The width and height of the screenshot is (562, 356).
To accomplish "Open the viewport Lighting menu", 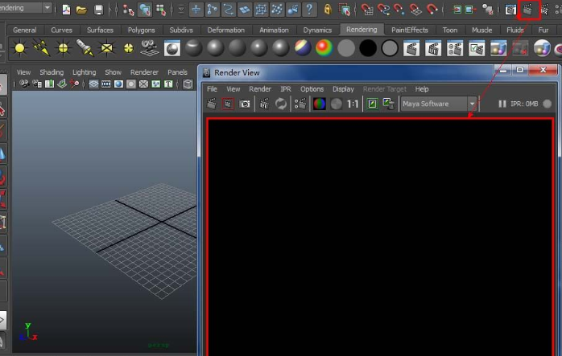I will pos(85,72).
